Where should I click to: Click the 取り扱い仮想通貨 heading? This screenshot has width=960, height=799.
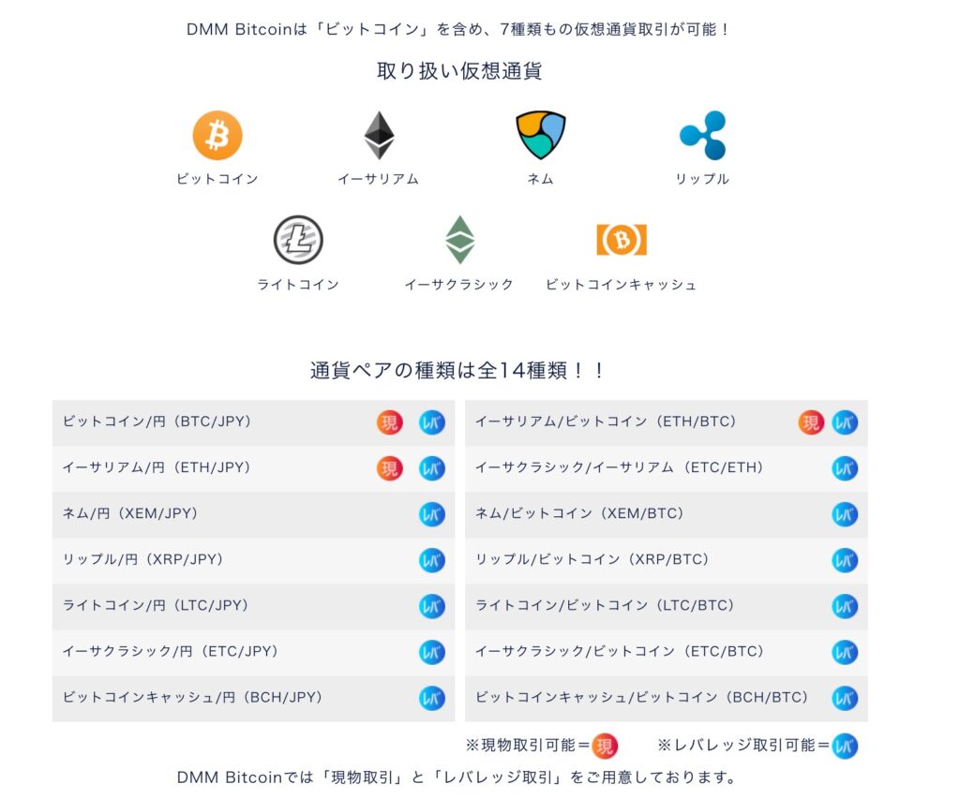tap(459, 71)
